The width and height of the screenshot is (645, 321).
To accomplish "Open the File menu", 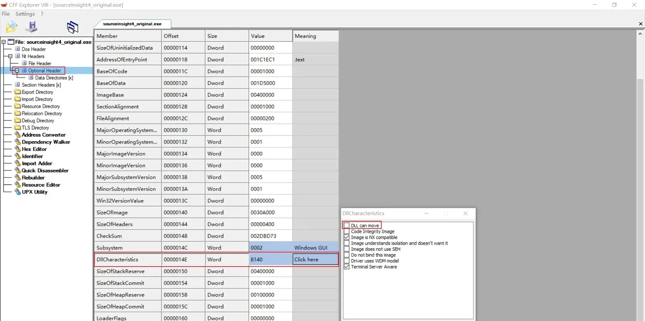I will pyautogui.click(x=6, y=14).
